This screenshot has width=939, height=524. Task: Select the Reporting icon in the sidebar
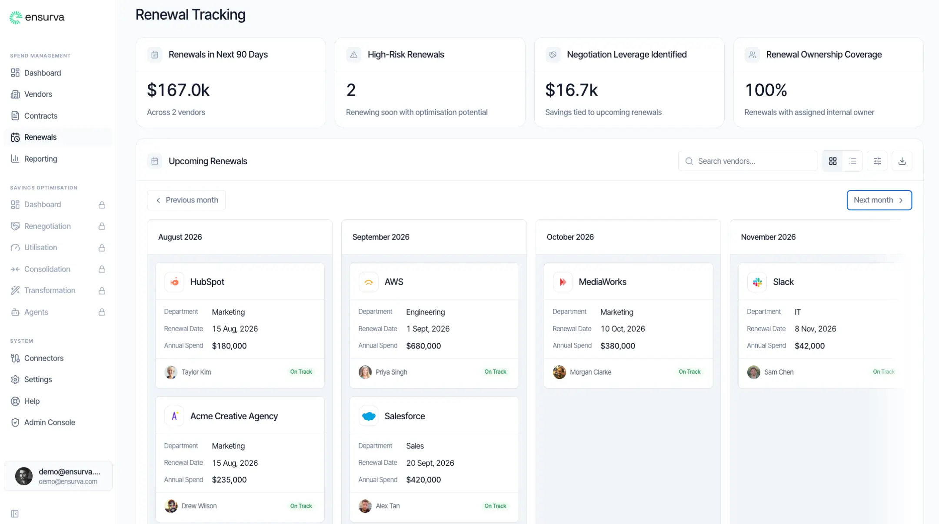[15, 159]
